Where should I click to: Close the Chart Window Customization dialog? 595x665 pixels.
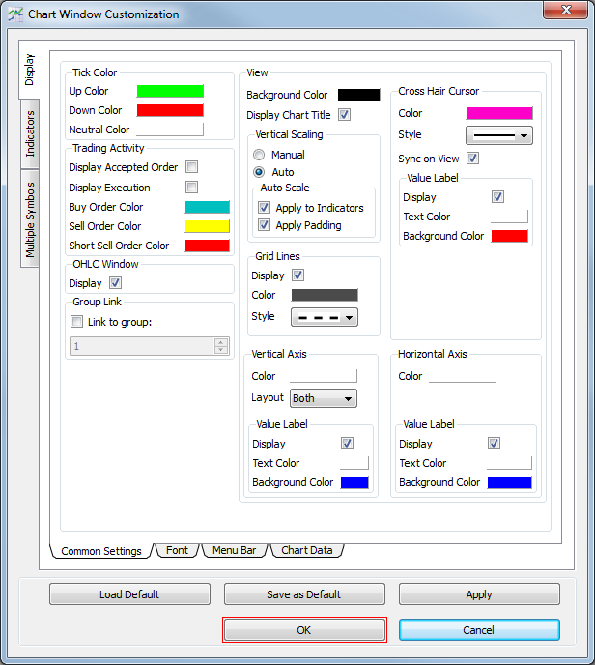pyautogui.click(x=568, y=14)
